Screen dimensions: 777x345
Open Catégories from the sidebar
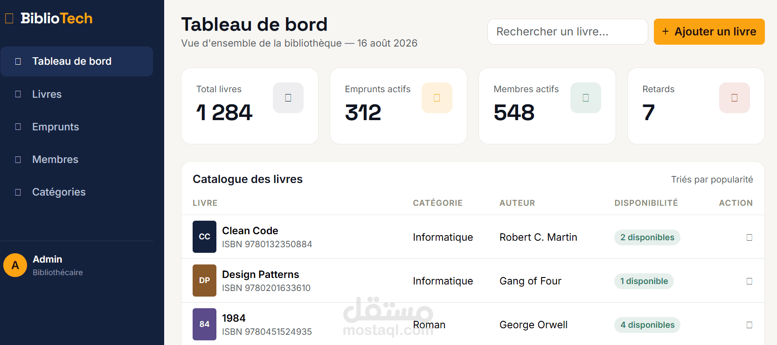click(76, 192)
